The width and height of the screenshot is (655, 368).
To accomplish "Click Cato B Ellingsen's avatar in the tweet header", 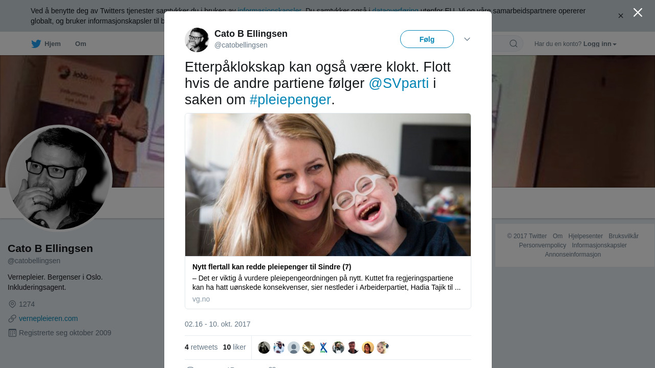I will coord(197,40).
